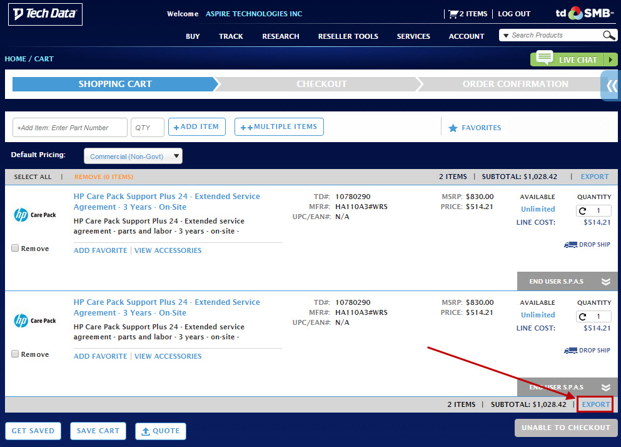Screen dimensions: 621x447
Task: Click REMOVE (0 ITEMS)
Action: (x=104, y=177)
